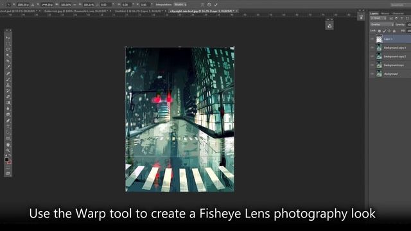Close the city night rain document tab

pyautogui.click(x=237, y=12)
